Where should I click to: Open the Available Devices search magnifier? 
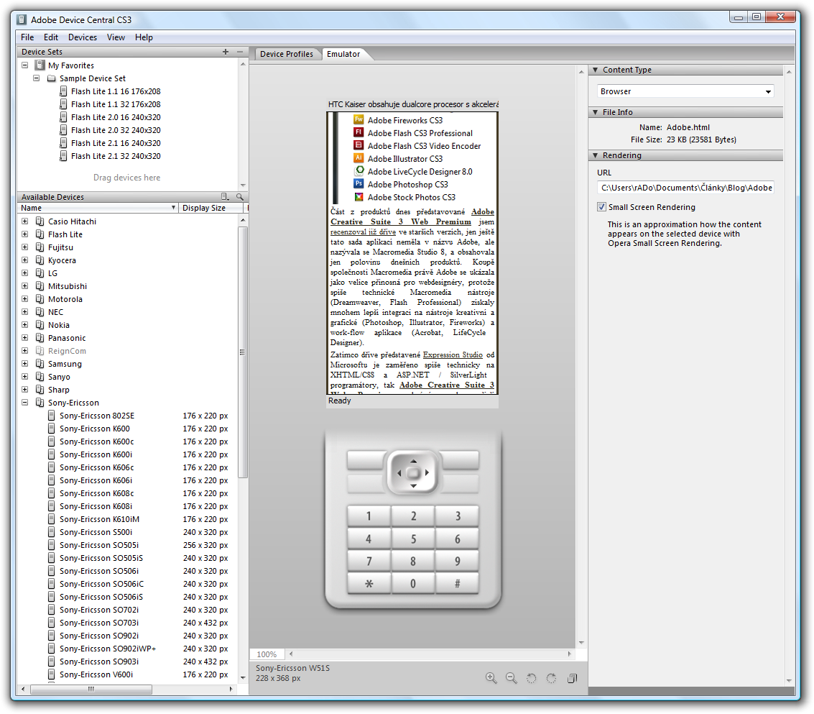tap(240, 197)
